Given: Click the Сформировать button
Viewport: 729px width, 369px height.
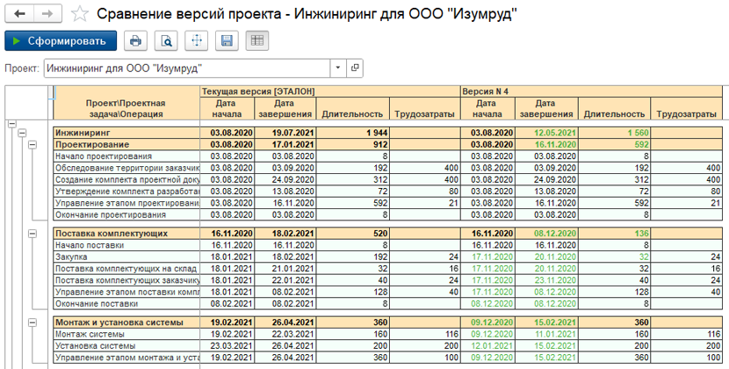Looking at the screenshot, I should point(61,41).
